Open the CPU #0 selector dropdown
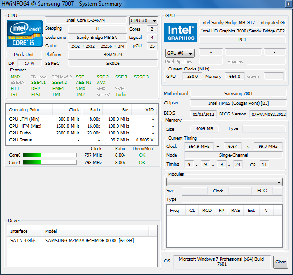 (143, 21)
